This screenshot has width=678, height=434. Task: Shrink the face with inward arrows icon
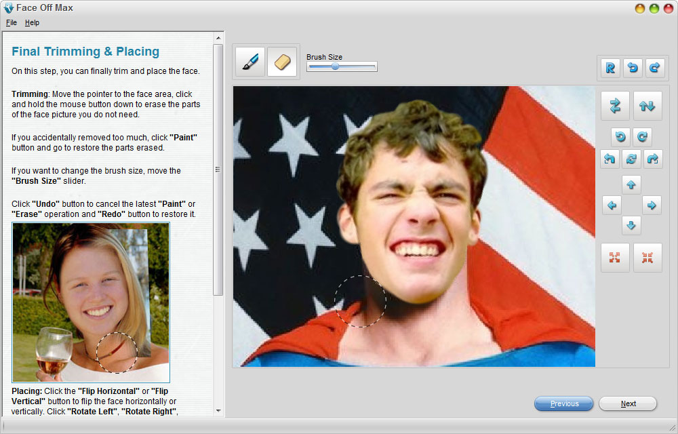pos(647,258)
